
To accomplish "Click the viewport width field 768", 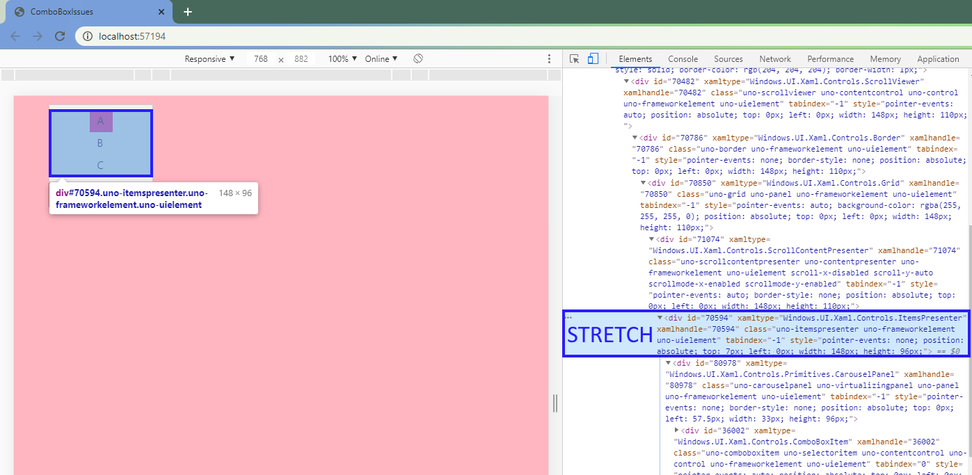I will pyautogui.click(x=261, y=59).
